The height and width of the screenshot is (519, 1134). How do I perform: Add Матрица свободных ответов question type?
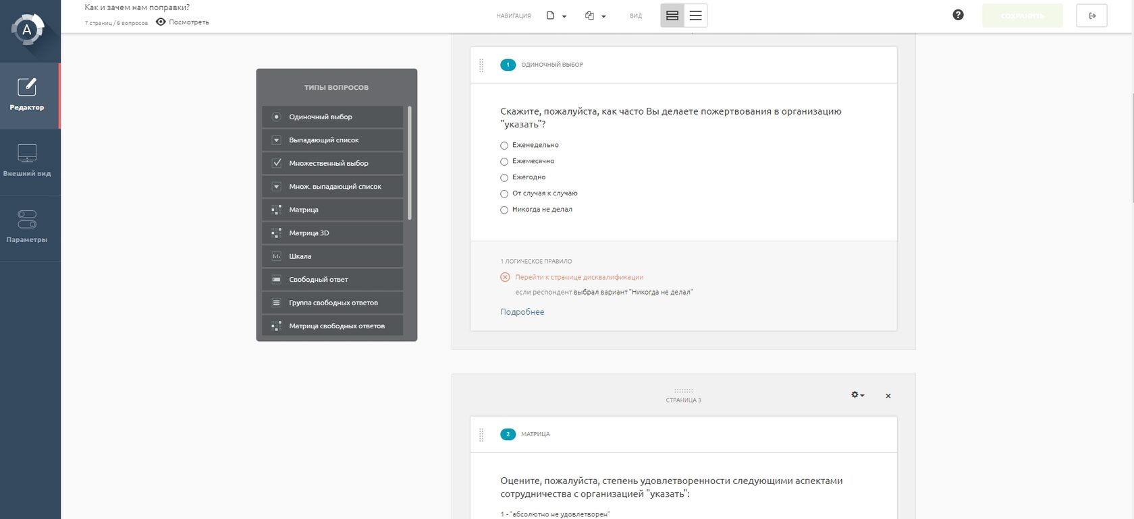tap(332, 326)
